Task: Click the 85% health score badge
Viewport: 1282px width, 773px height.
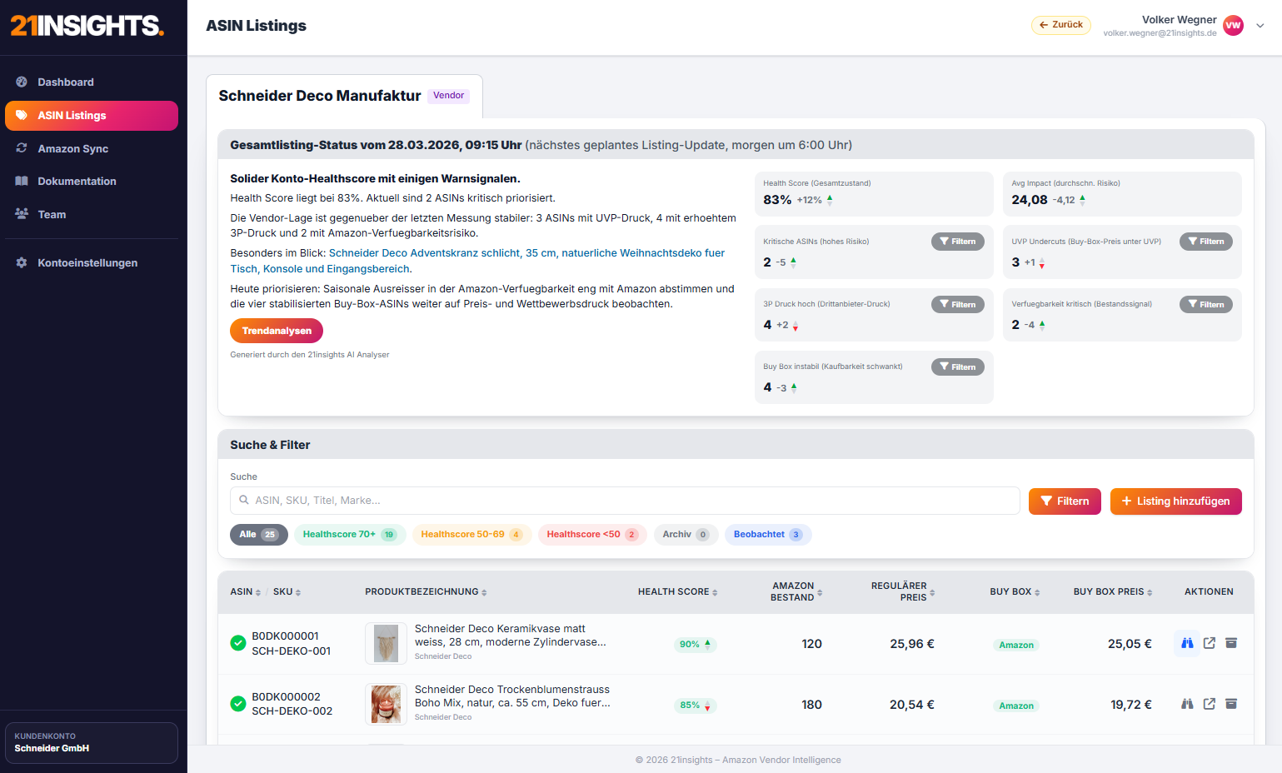Action: coord(695,705)
